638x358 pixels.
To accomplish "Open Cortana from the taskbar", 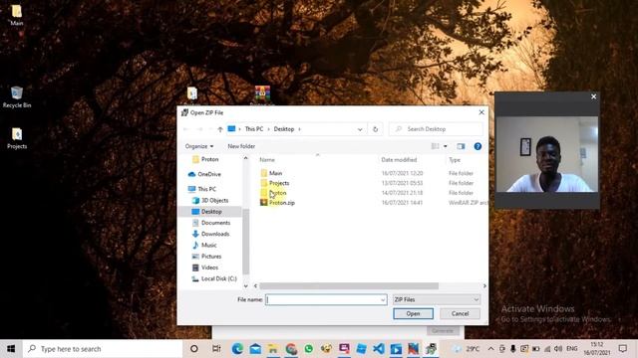I will tap(194, 349).
